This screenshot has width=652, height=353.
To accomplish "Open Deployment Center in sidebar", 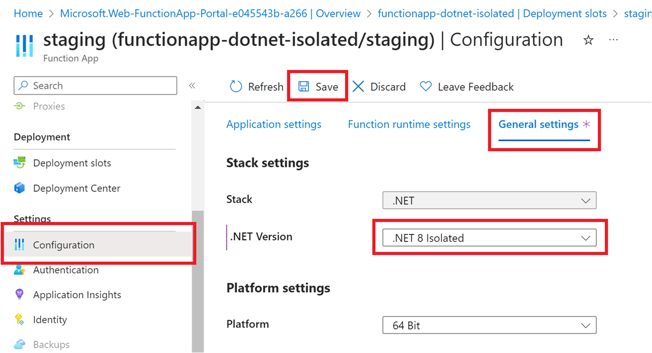I will (77, 188).
